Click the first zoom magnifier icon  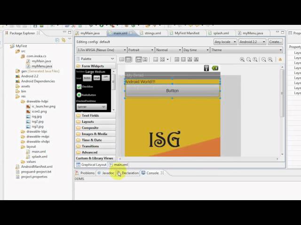coord(242,60)
